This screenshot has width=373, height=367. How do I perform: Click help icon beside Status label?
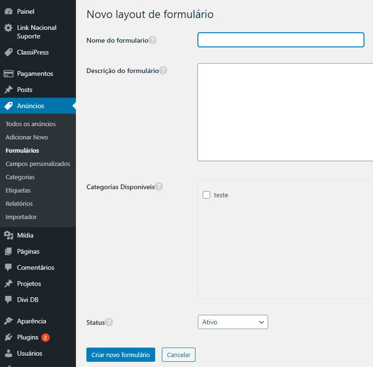(x=109, y=322)
